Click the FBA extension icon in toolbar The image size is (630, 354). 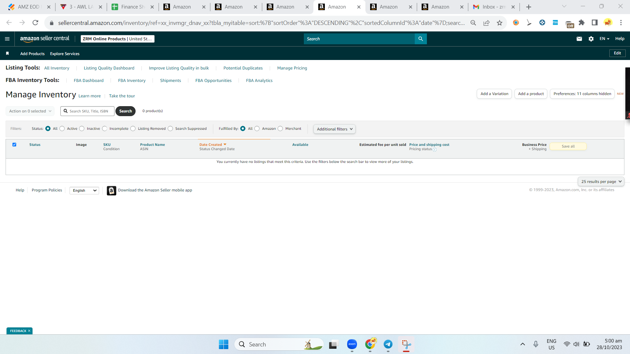[x=555, y=23]
